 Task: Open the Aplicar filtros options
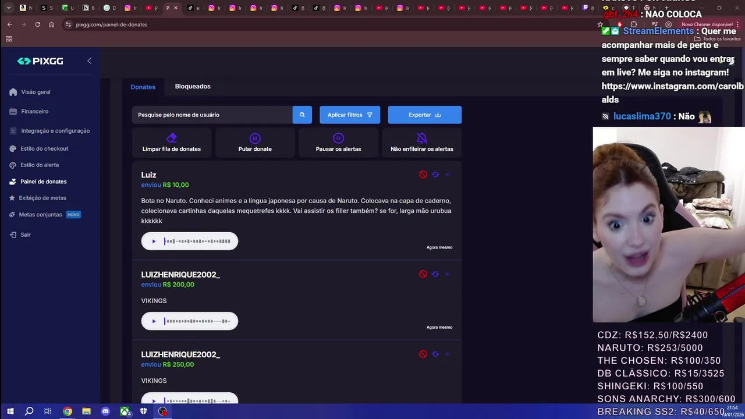pyautogui.click(x=350, y=115)
